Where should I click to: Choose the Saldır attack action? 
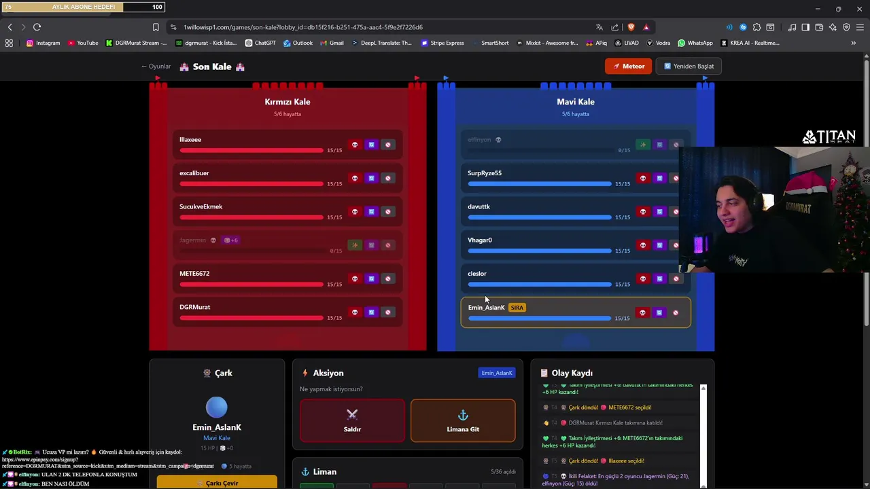tap(352, 420)
